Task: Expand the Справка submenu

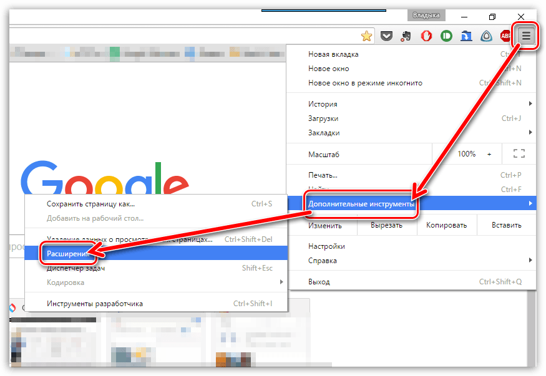Action: pyautogui.click(x=411, y=261)
